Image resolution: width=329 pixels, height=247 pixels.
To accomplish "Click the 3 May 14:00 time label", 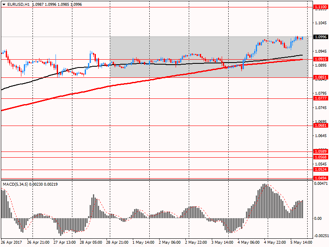I will pos(222,242).
